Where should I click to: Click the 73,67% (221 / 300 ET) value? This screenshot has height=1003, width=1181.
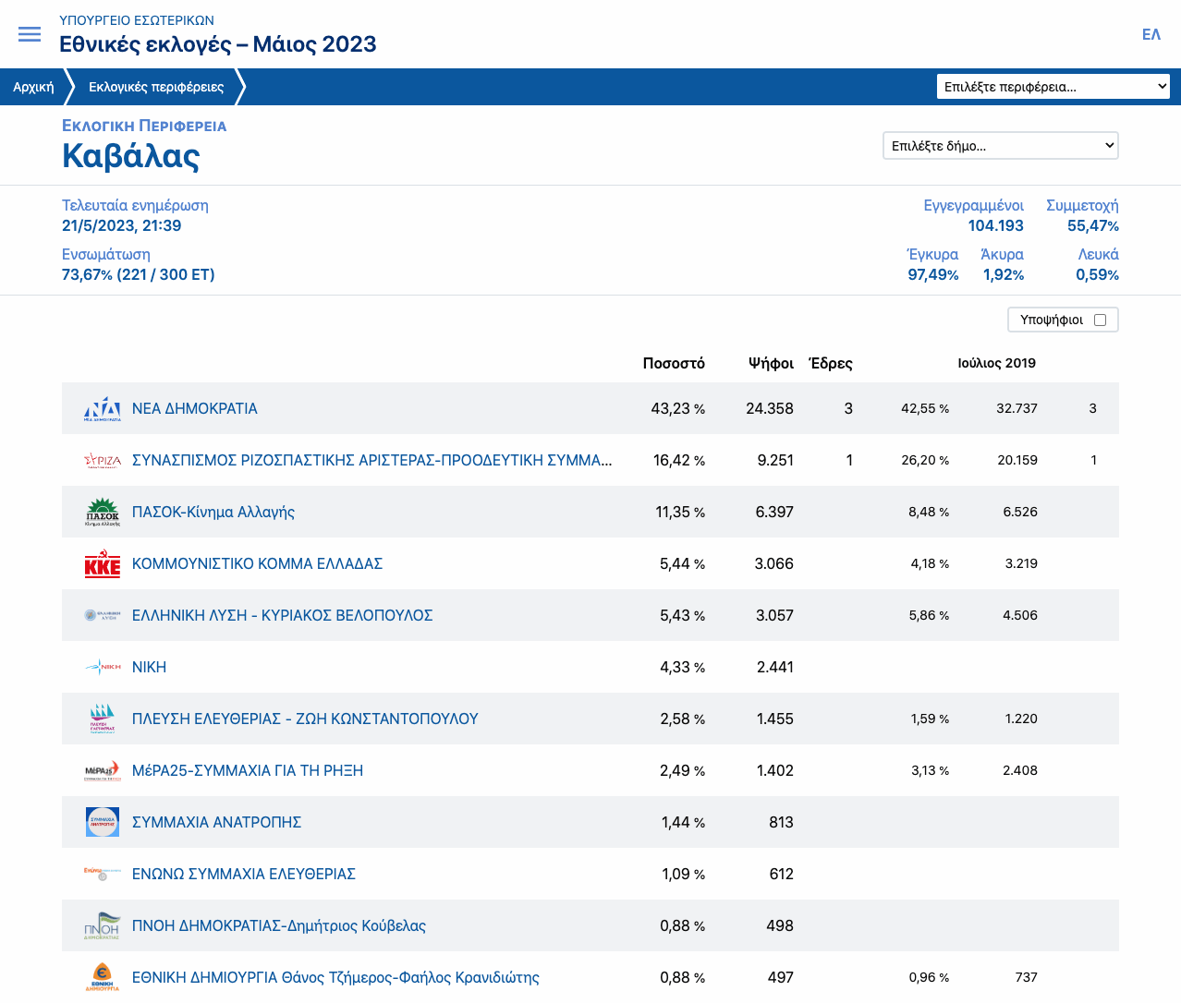click(138, 274)
